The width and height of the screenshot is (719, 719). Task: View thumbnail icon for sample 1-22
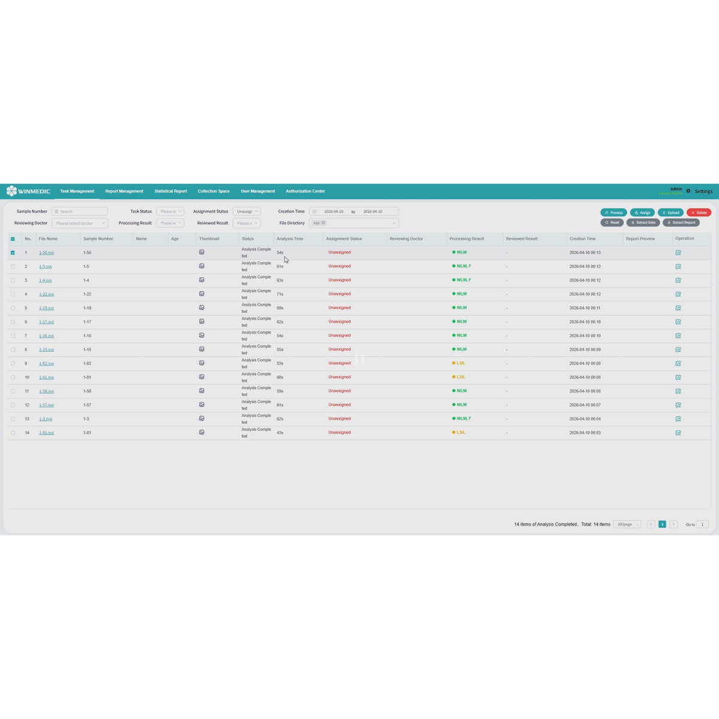[x=202, y=294]
